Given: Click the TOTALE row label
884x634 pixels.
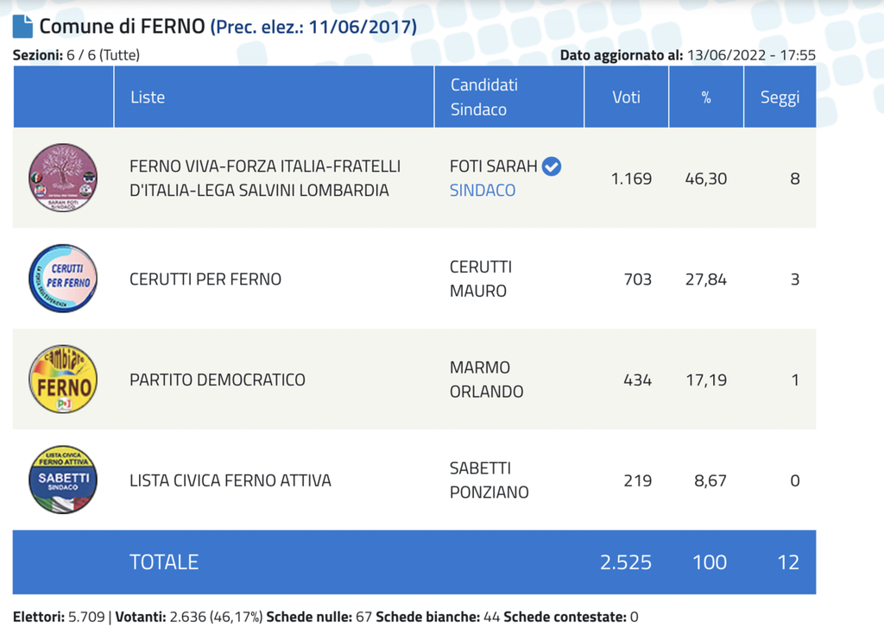Looking at the screenshot, I should point(164,562).
